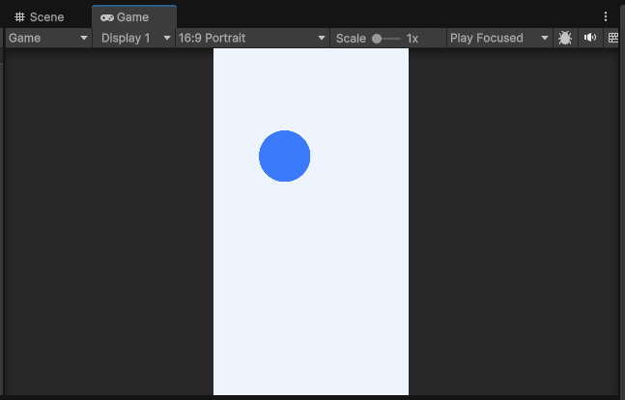Screen dimensions: 625x400
Task: Click the Scale label text
Action: pyautogui.click(x=351, y=38)
